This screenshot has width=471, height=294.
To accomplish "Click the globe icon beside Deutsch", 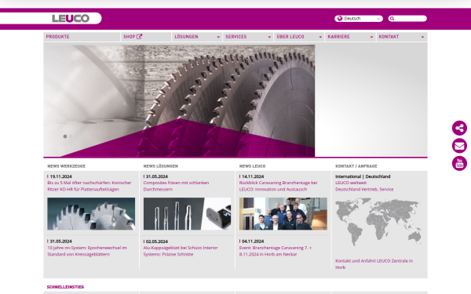I will tap(340, 19).
